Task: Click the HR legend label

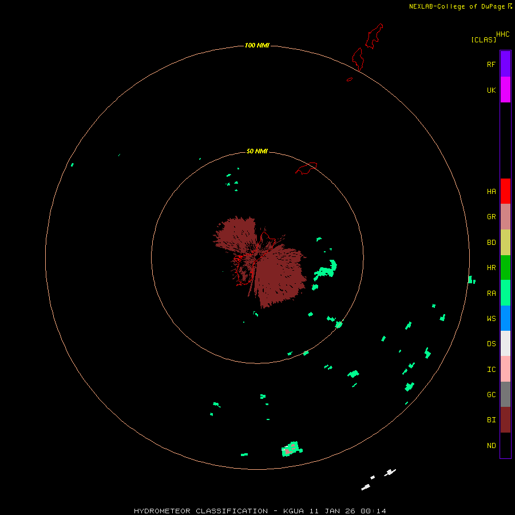Action: click(x=491, y=268)
